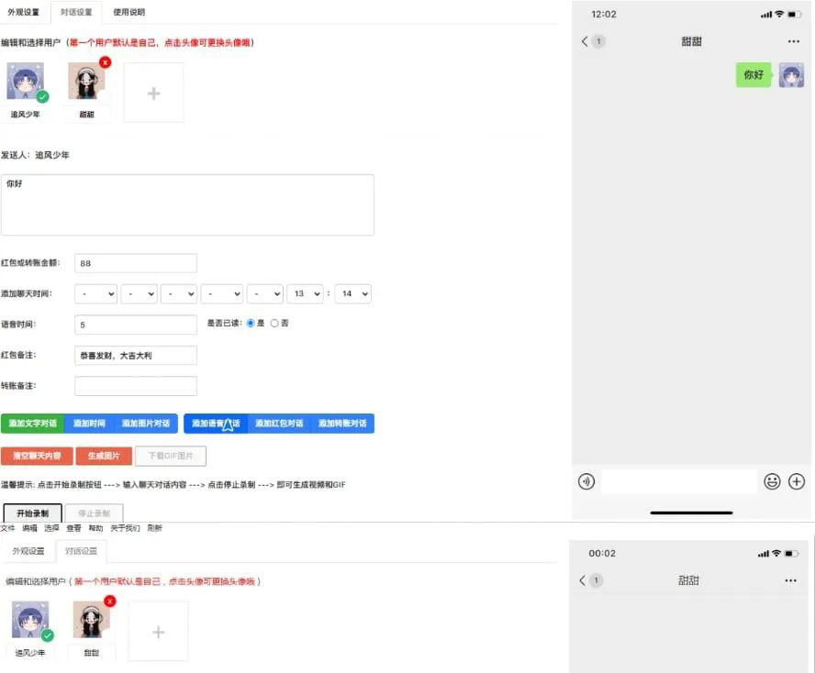The image size is (815, 673).
Task: Open the ... menu in the bottom 00:02 preview
Action: pyautogui.click(x=791, y=580)
